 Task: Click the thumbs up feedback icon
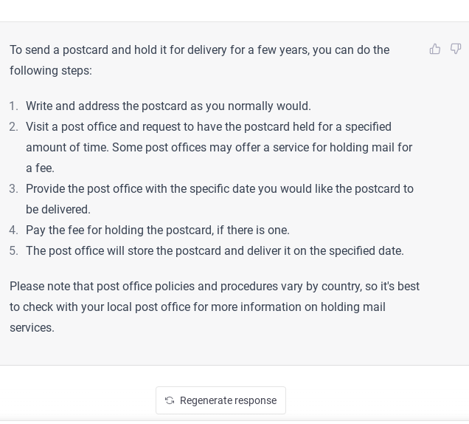435,49
